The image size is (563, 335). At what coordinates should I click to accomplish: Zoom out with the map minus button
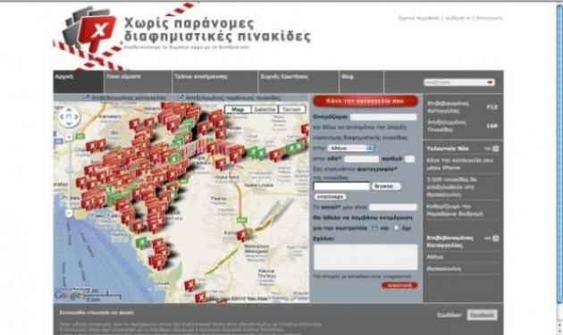click(x=69, y=214)
